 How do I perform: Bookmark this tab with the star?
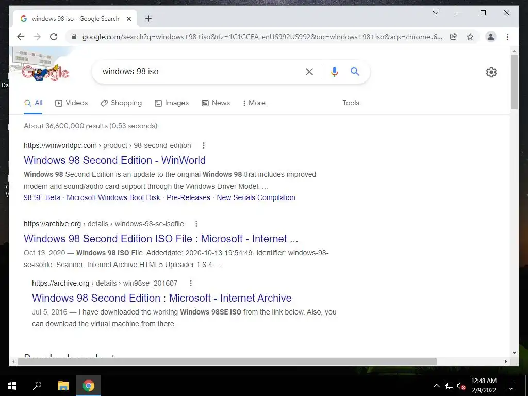(x=470, y=37)
